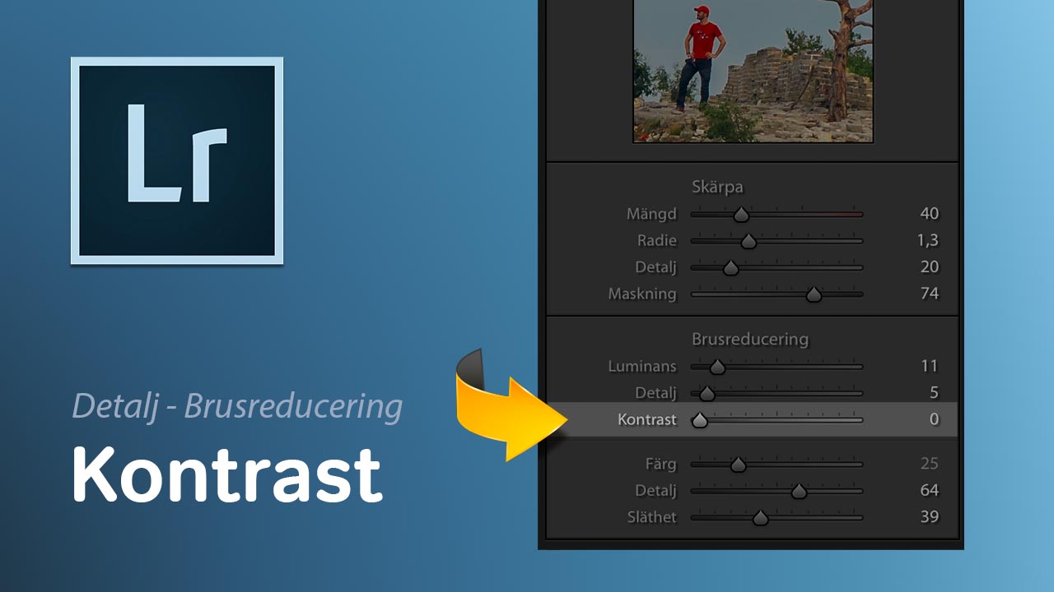Image resolution: width=1054 pixels, height=592 pixels.
Task: Click the Brusreducering section heading
Action: (x=750, y=339)
